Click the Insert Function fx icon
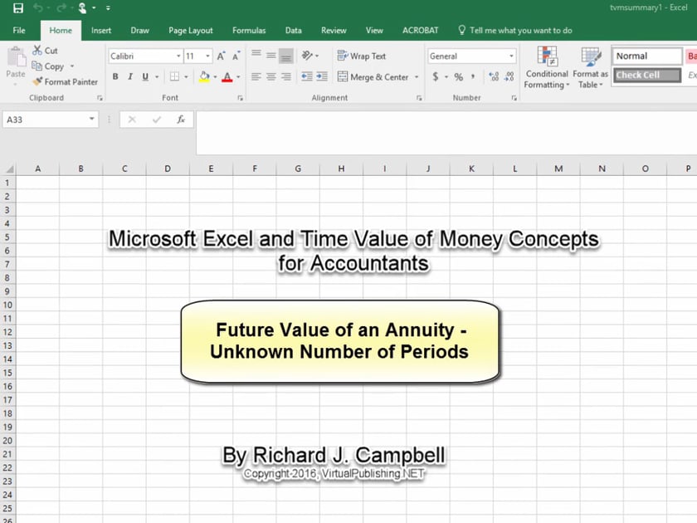The height and width of the screenshot is (523, 697). point(181,120)
